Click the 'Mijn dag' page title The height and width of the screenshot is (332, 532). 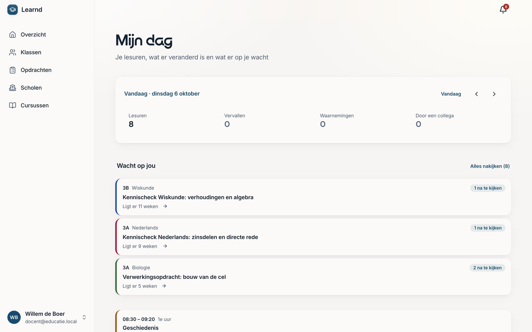point(144,41)
